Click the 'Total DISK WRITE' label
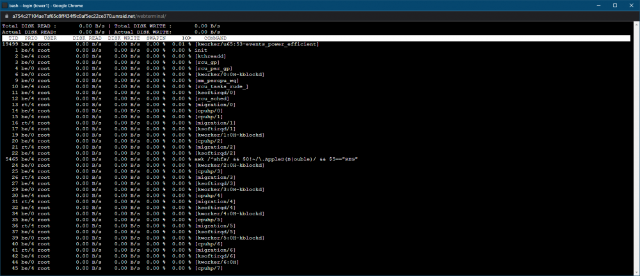 coord(143,26)
